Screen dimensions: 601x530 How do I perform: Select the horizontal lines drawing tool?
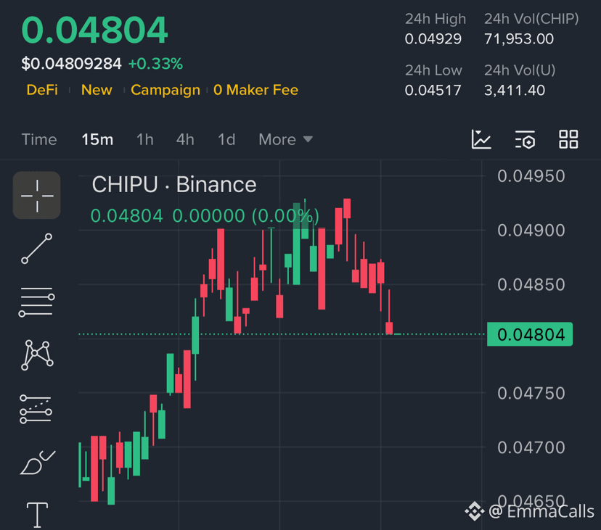click(x=37, y=302)
